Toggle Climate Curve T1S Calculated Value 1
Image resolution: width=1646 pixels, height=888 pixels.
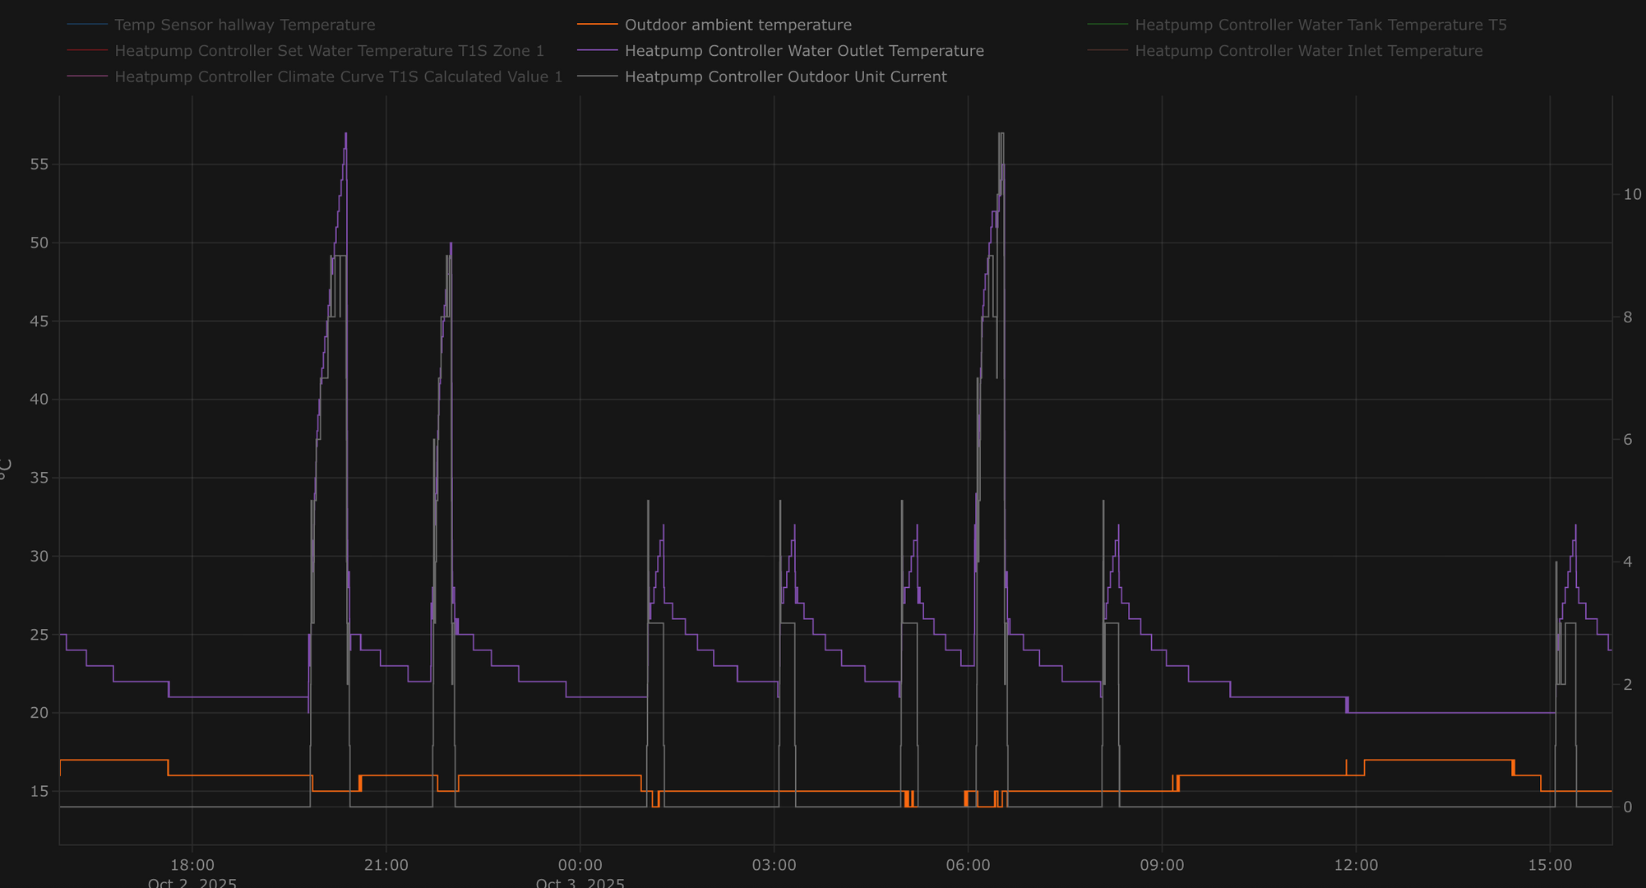click(338, 77)
